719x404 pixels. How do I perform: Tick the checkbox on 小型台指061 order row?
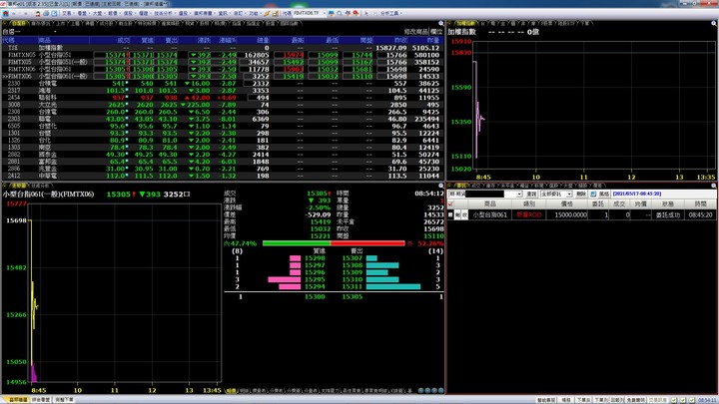click(x=450, y=214)
